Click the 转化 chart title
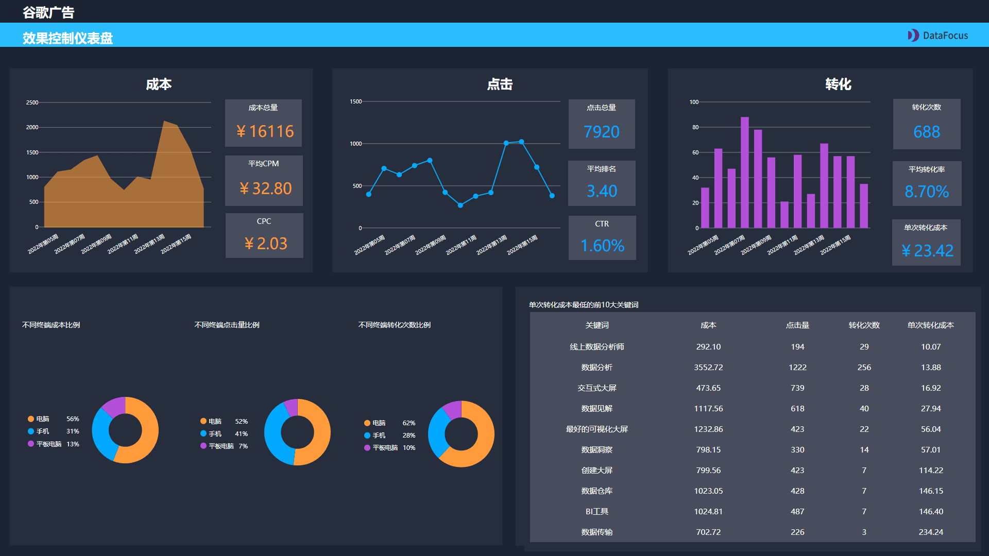 tap(838, 84)
